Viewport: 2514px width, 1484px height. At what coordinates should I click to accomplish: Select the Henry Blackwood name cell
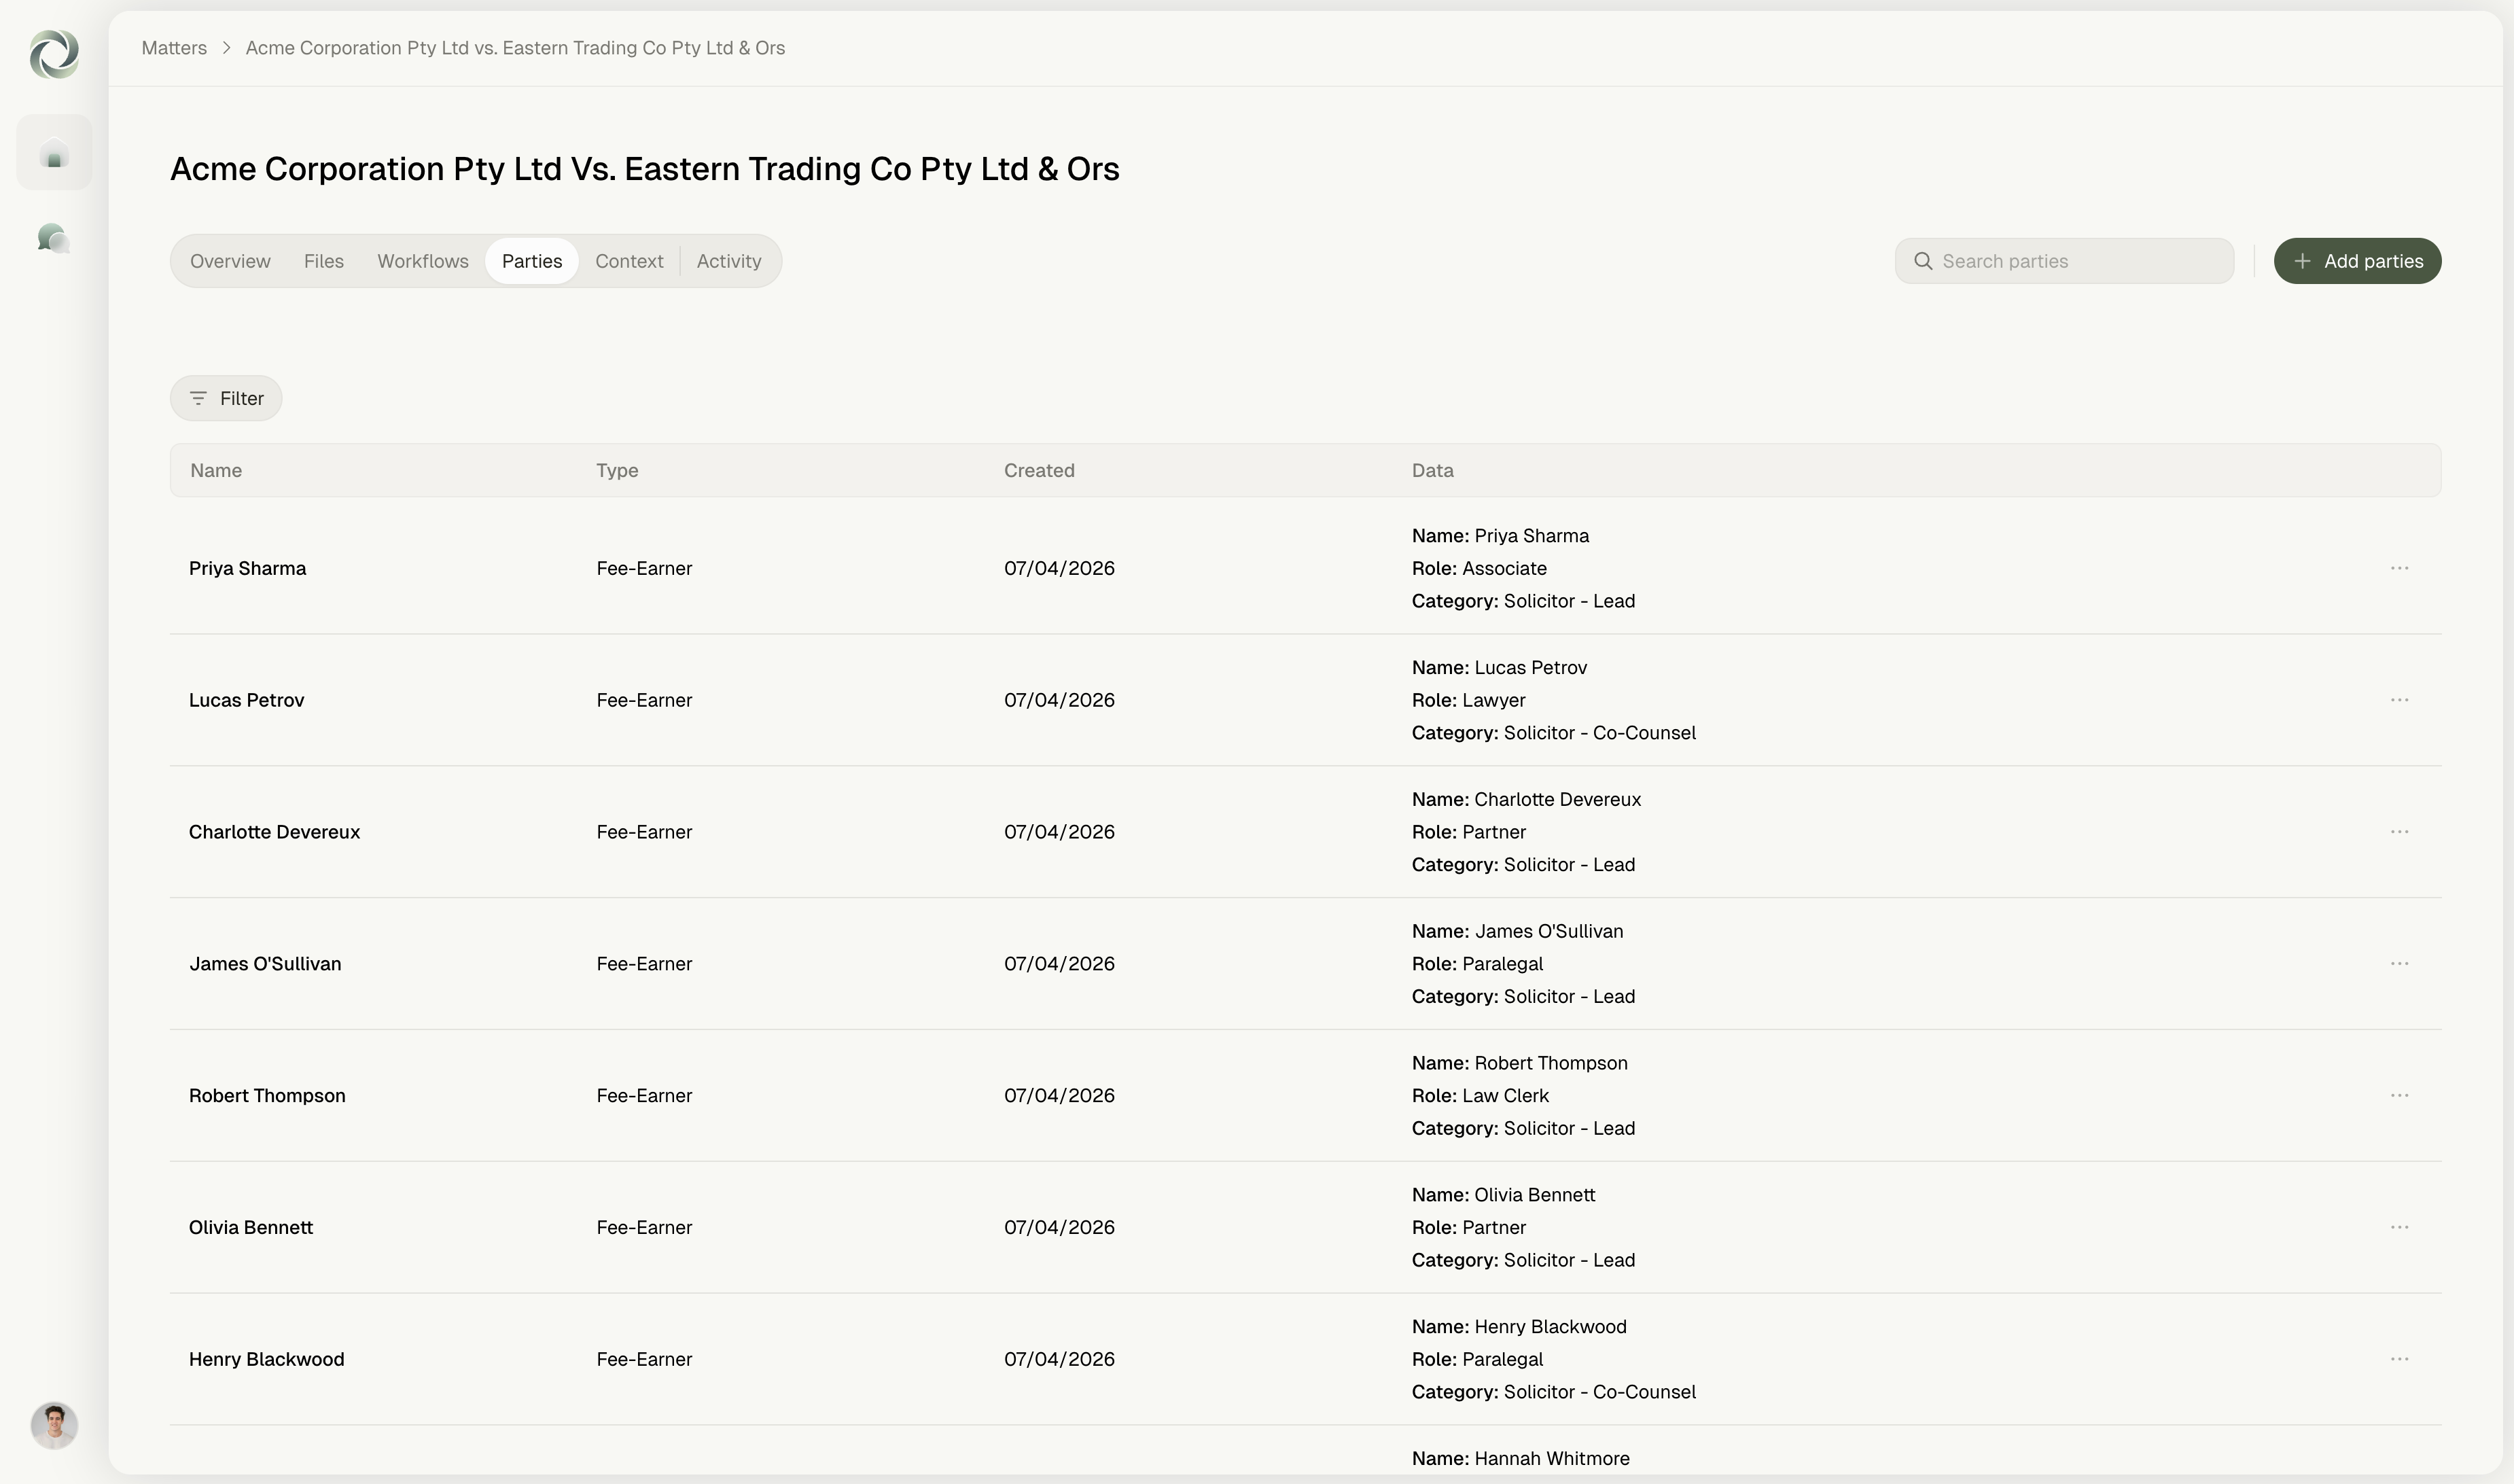pyautogui.click(x=266, y=1359)
